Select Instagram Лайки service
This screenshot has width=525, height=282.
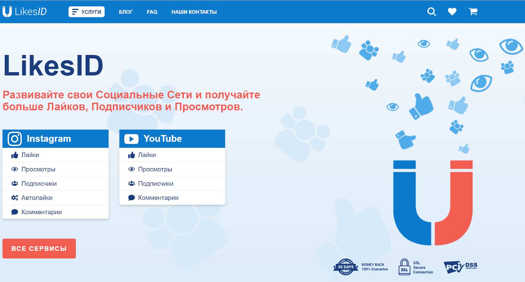30,155
